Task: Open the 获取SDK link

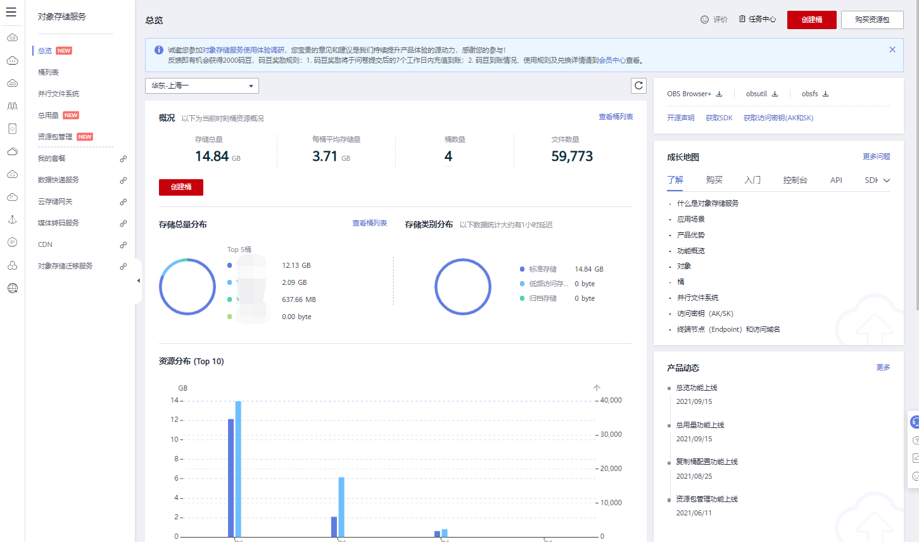Action: (719, 118)
